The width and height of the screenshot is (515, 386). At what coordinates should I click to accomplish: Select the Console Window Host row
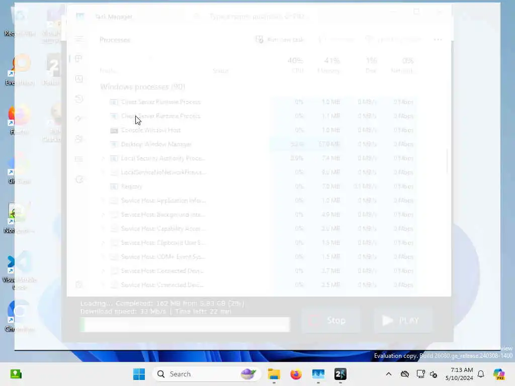[258, 130]
